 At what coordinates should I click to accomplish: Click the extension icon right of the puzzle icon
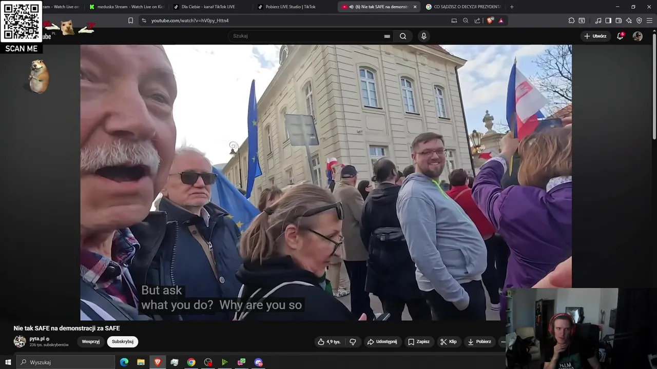(582, 20)
